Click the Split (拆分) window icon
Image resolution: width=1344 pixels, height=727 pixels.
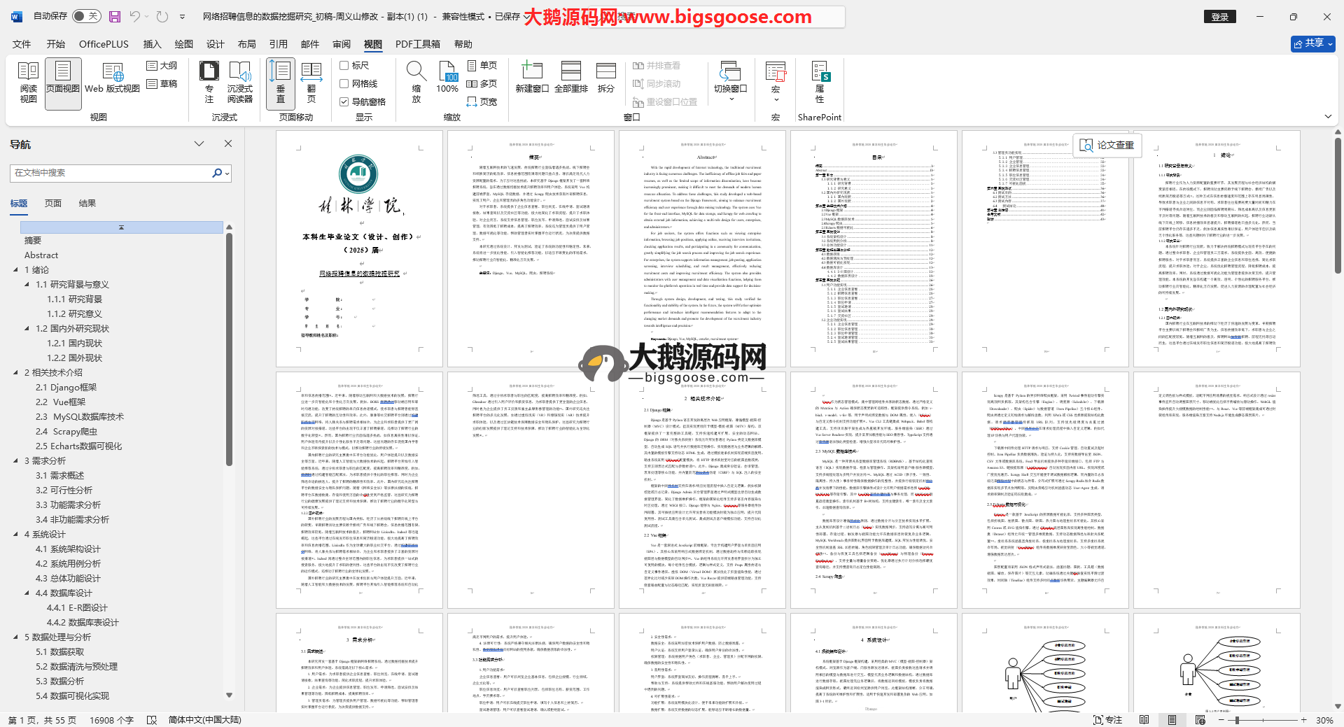[x=605, y=78]
